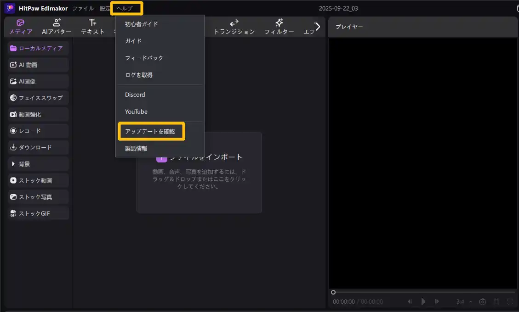Image resolution: width=519 pixels, height=312 pixels.
Task: Toggle the player grid crop icon
Action: click(496, 301)
